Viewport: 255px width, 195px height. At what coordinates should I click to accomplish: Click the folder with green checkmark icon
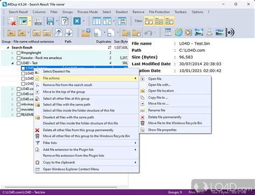(x=126, y=33)
